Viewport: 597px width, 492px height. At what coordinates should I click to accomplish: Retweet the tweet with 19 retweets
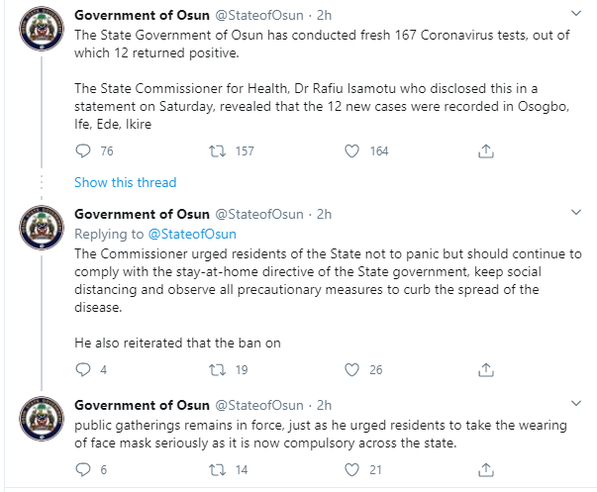[217, 369]
